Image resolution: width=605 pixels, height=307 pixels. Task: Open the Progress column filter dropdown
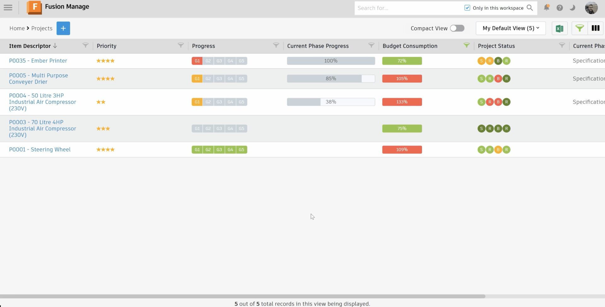(x=276, y=45)
